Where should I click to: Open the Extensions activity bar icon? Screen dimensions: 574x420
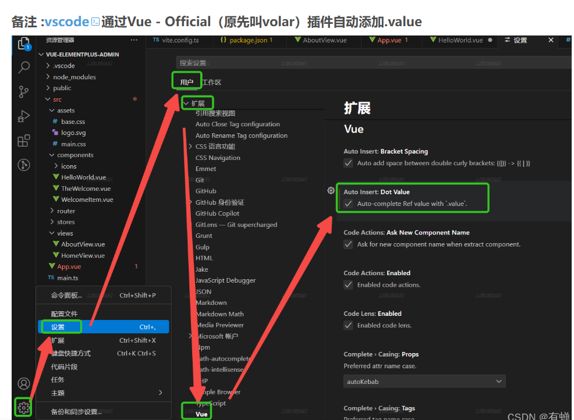[24, 141]
